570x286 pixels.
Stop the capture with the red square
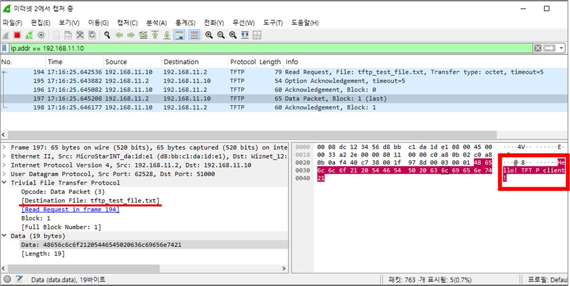[17, 35]
